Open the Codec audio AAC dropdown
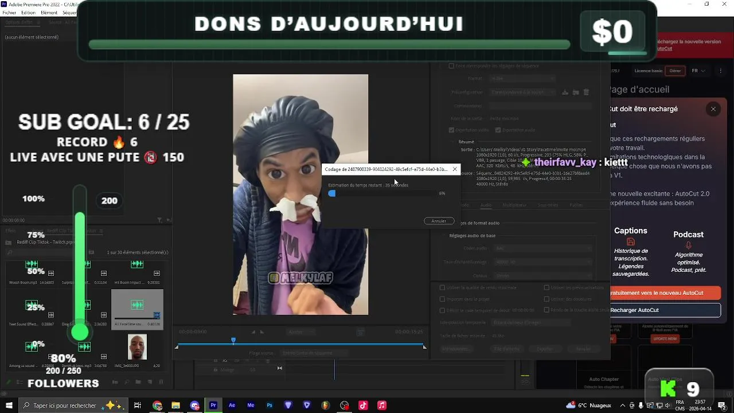The width and height of the screenshot is (734, 413). tap(542, 248)
